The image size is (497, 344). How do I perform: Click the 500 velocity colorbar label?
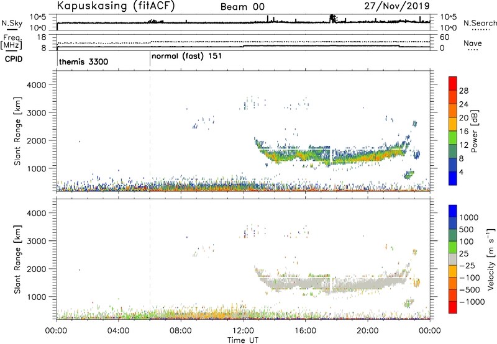(x=467, y=229)
